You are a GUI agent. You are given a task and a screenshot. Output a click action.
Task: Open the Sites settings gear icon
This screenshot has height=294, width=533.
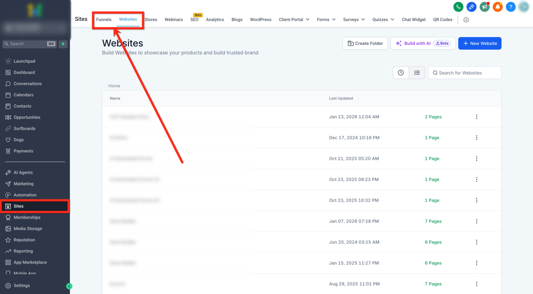pos(466,20)
